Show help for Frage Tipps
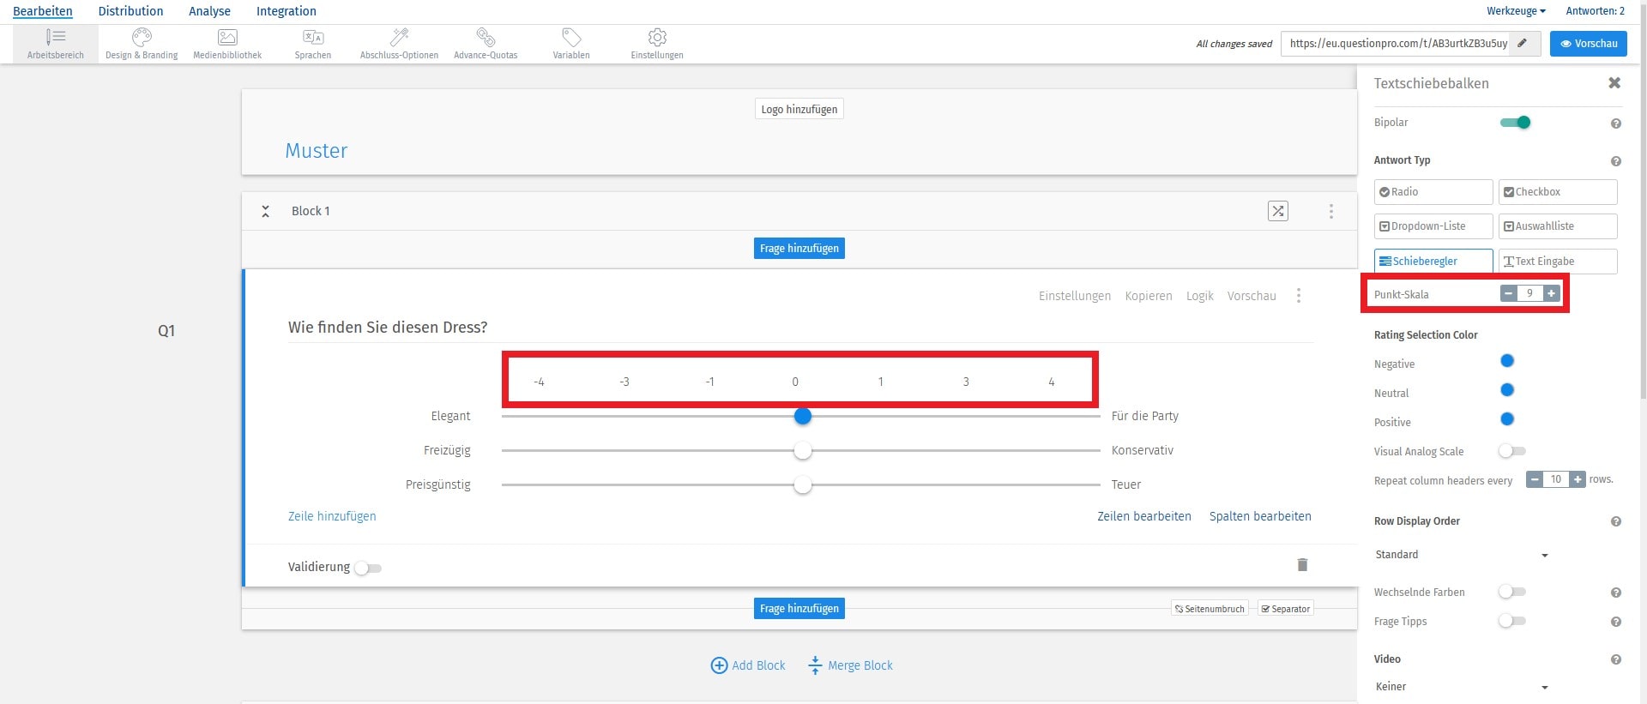 click(x=1616, y=622)
